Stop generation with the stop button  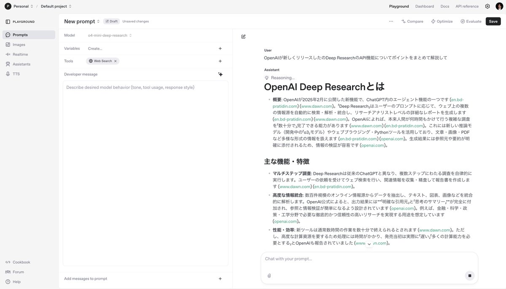coord(469,276)
